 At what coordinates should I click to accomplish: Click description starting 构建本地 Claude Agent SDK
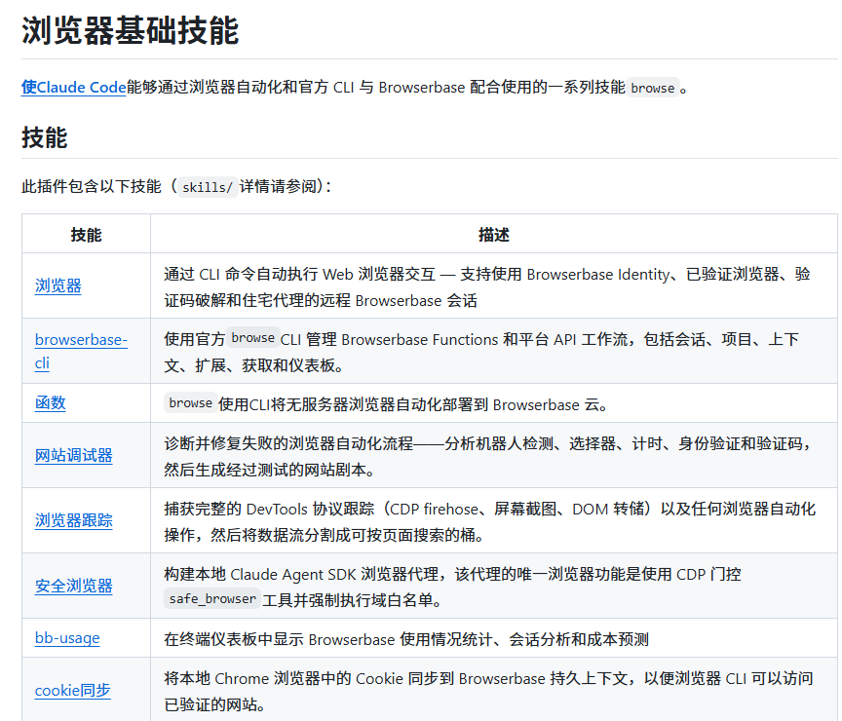(453, 587)
